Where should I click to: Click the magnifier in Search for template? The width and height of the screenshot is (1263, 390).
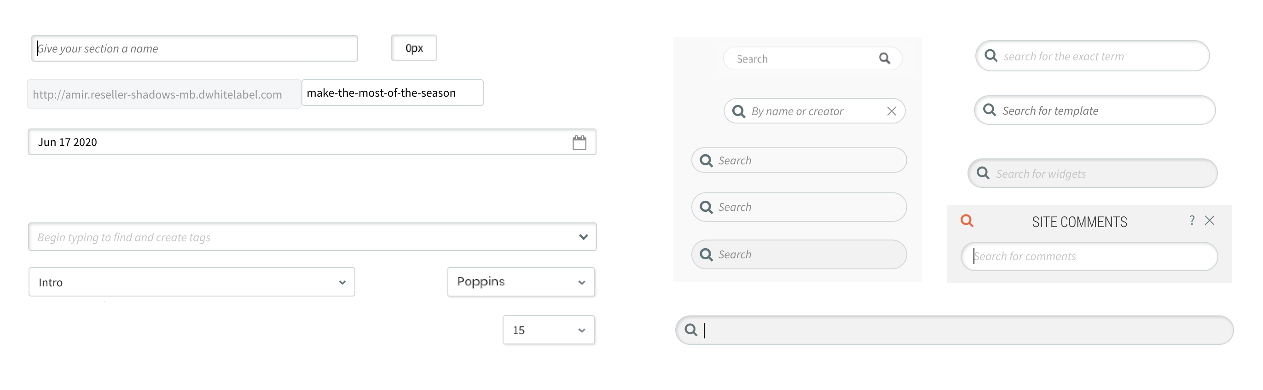(x=990, y=110)
